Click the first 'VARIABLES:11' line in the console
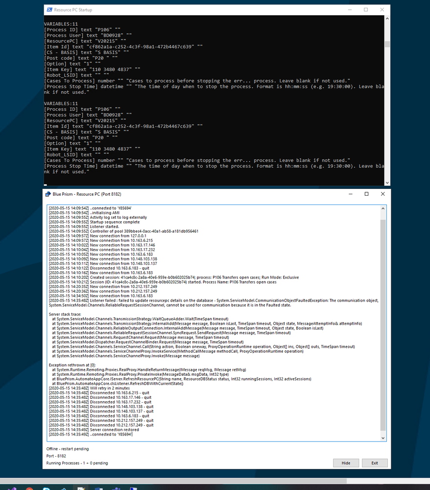The image size is (430, 490). click(61, 24)
